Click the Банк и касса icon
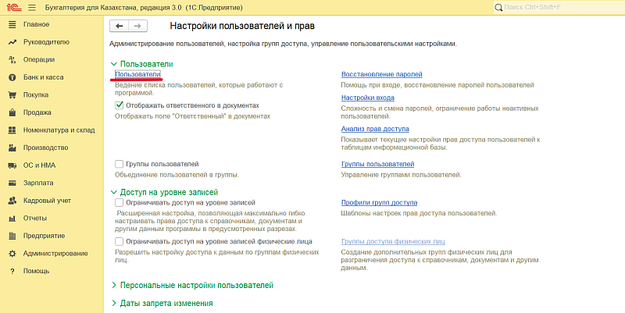 pos(12,77)
